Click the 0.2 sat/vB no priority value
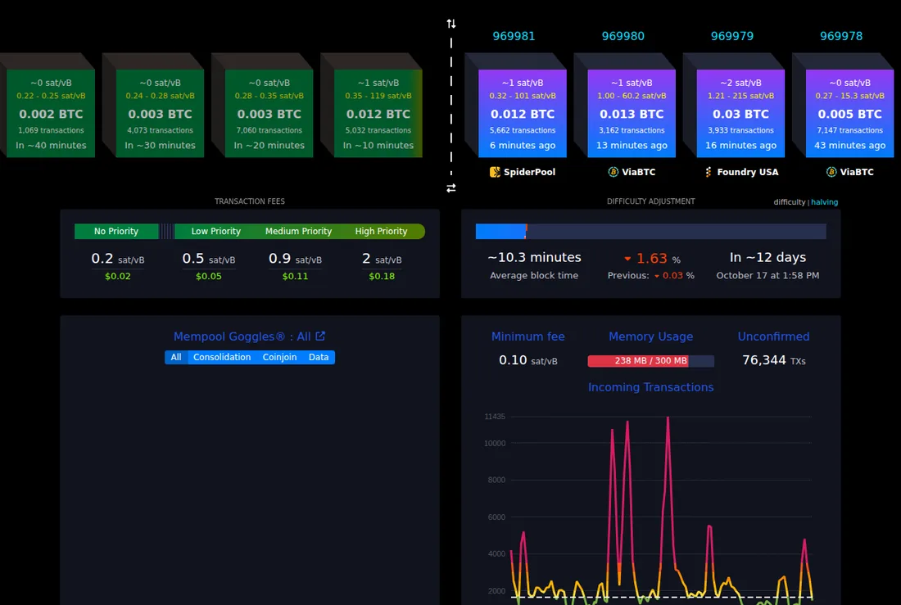901x605 pixels. [x=118, y=260]
